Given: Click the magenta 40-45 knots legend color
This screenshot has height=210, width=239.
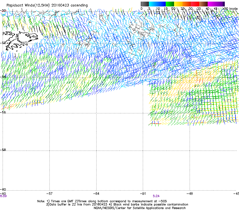Looking at the screenshot, I should [212, 4].
